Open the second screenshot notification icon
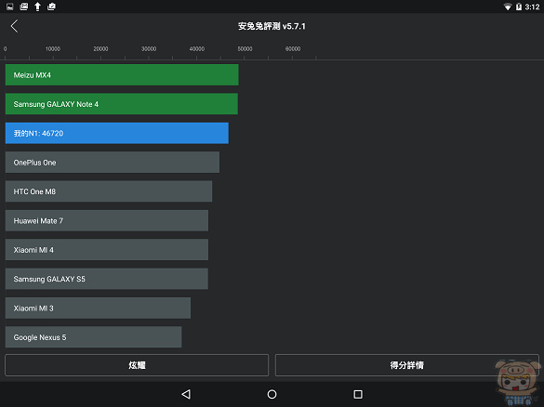Image resolution: width=544 pixels, height=407 pixels. (x=23, y=7)
